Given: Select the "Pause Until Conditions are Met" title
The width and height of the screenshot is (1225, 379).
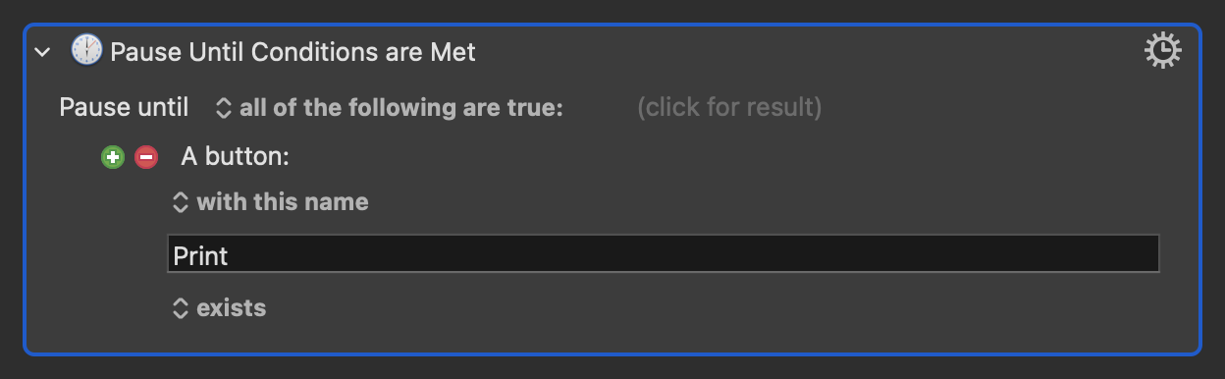Looking at the screenshot, I should [293, 52].
